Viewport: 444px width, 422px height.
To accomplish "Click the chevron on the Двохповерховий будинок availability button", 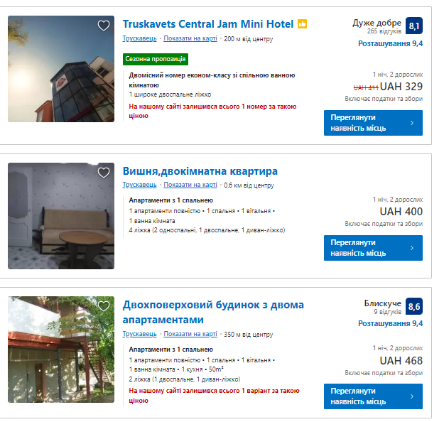I will (x=412, y=396).
